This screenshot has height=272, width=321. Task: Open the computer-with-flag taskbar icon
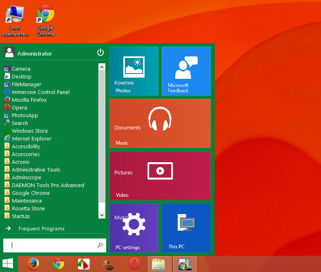(185, 264)
